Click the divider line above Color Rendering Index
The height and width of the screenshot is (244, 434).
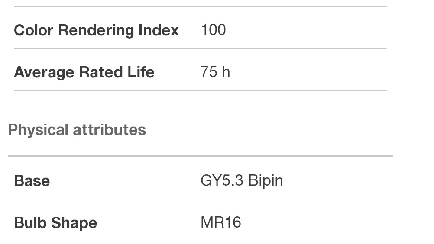coord(200,6)
